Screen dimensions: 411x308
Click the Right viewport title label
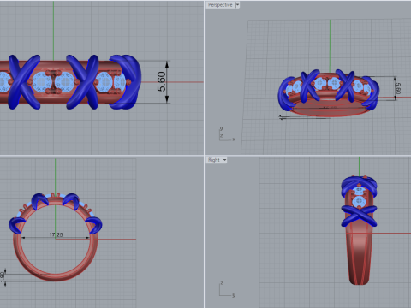click(x=214, y=160)
